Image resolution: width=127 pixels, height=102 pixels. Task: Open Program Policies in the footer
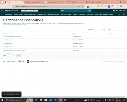pyautogui.click(x=11, y=61)
